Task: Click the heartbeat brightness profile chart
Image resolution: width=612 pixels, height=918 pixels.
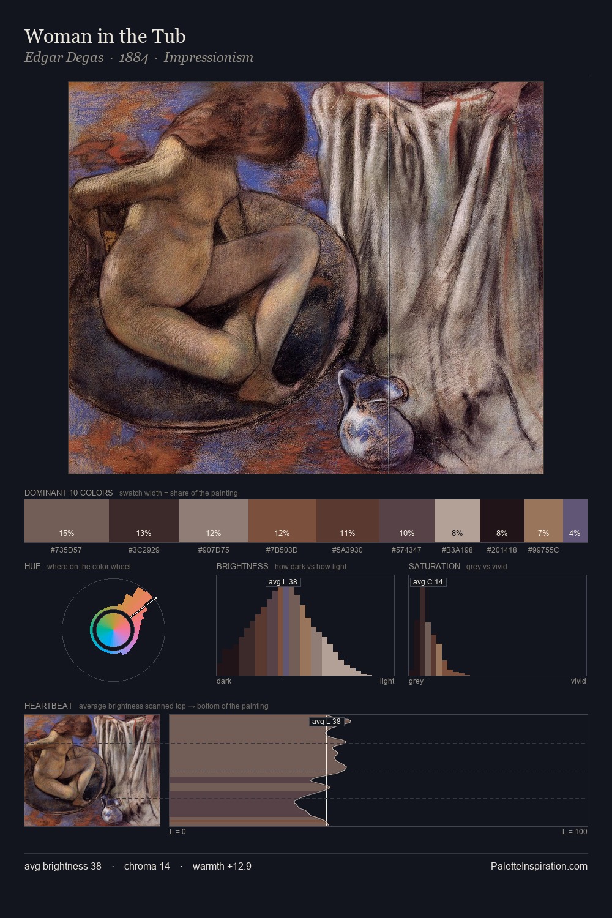Action: (x=378, y=771)
